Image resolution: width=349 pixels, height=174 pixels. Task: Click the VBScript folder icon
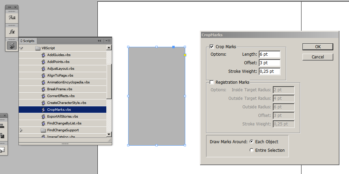(38, 48)
